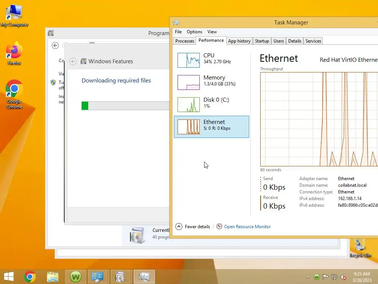Image resolution: width=378 pixels, height=284 pixels.
Task: Click Programs window back navigation arrow
Action: tap(55, 45)
